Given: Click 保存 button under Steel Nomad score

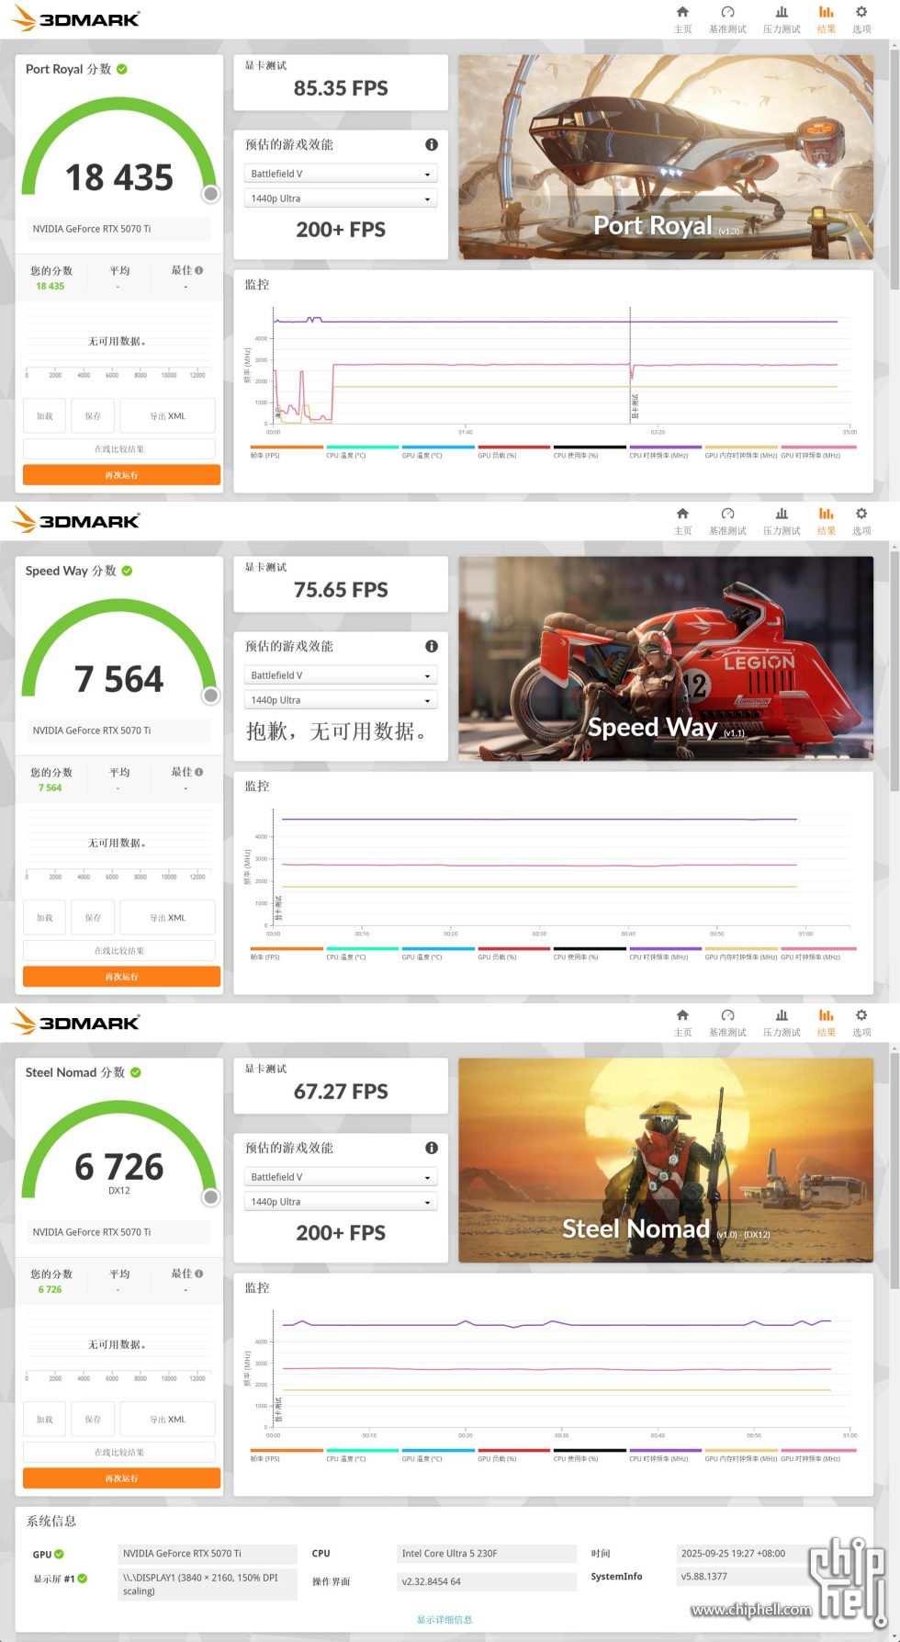Looking at the screenshot, I should [93, 1420].
